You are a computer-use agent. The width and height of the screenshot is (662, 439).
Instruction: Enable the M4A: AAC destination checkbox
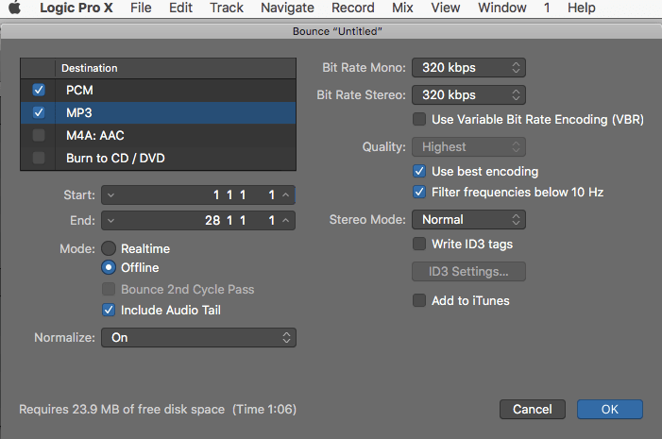39,135
